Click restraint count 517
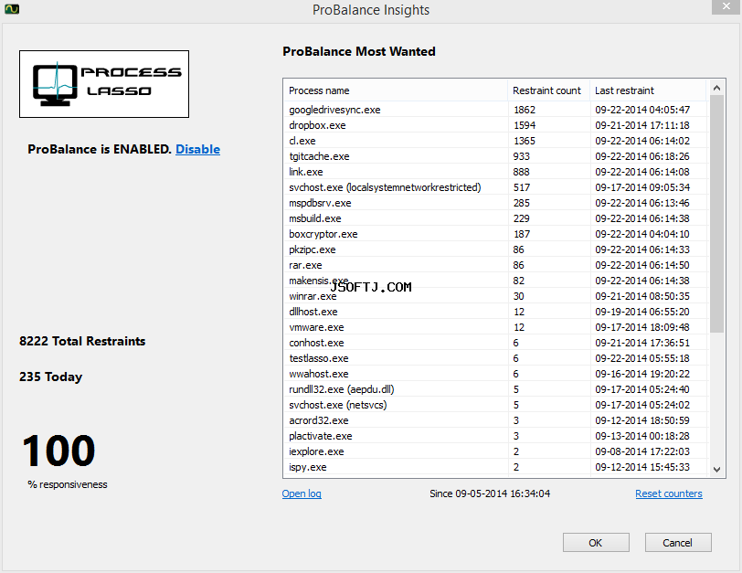The width and height of the screenshot is (742, 573). (522, 187)
